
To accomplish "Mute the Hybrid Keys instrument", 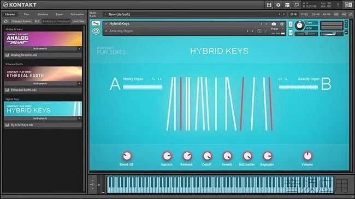I will [291, 33].
